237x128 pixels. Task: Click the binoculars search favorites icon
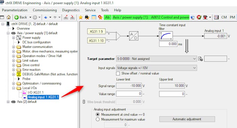tap(87, 17)
